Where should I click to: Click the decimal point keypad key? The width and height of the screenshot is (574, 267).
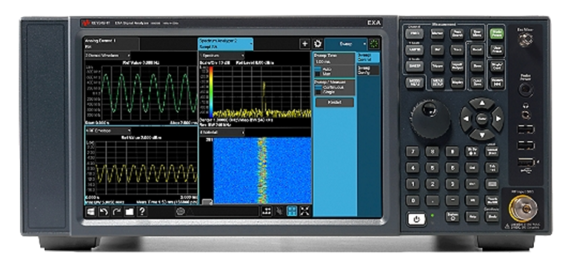[433, 200]
